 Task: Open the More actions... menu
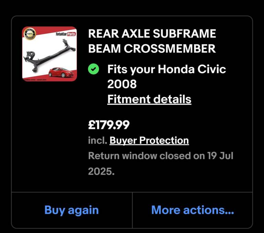(x=192, y=210)
